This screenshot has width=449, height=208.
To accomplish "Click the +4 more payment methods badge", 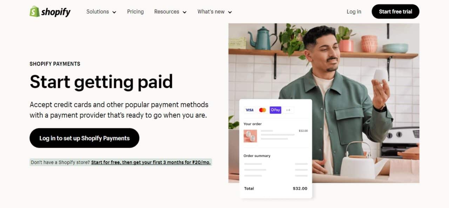I will [x=288, y=110].
